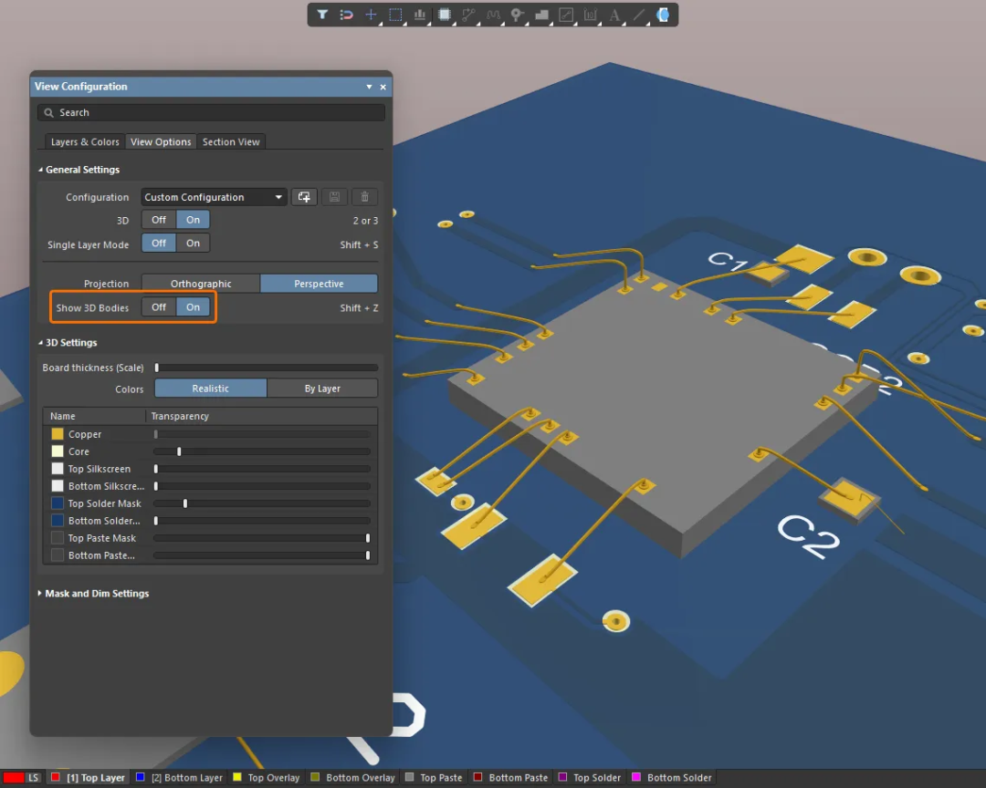Select the place dimension icon
This screenshot has width=986, height=788.
pyautogui.click(x=590, y=15)
